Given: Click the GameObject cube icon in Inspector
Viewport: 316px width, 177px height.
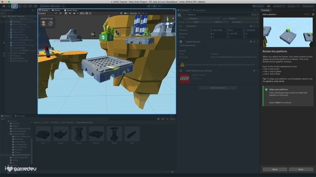Looking at the screenshot, I should point(179,15).
